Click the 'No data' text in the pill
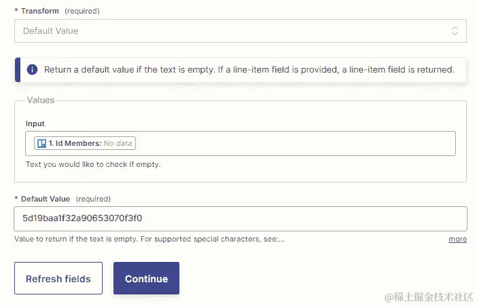The height and width of the screenshot is (306, 477). coord(118,143)
